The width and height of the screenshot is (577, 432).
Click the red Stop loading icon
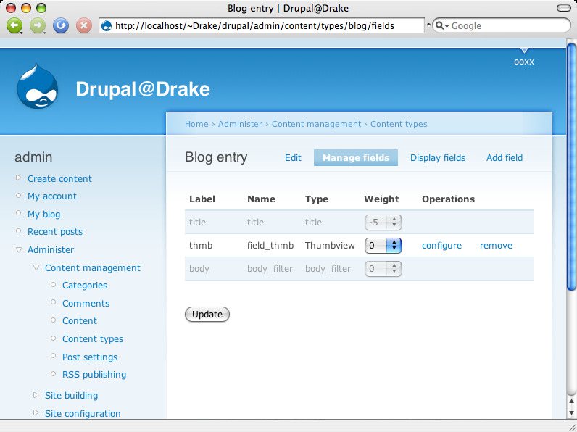(x=84, y=26)
